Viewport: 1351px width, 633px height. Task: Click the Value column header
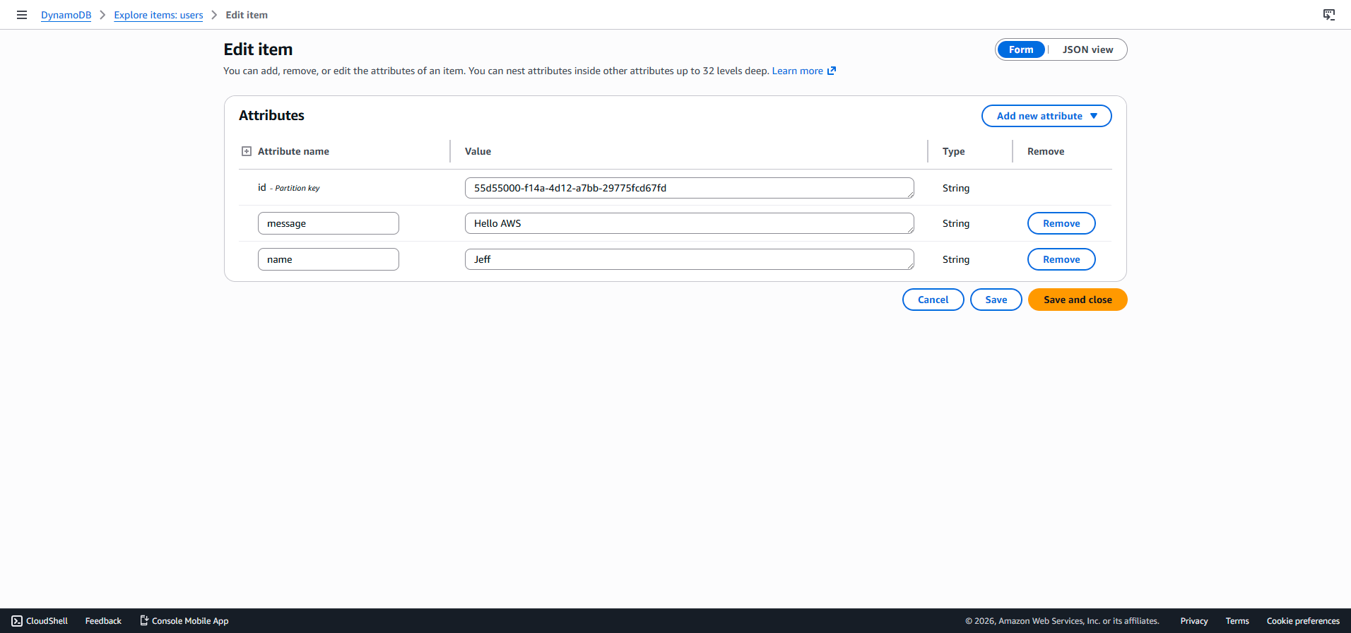(x=478, y=151)
